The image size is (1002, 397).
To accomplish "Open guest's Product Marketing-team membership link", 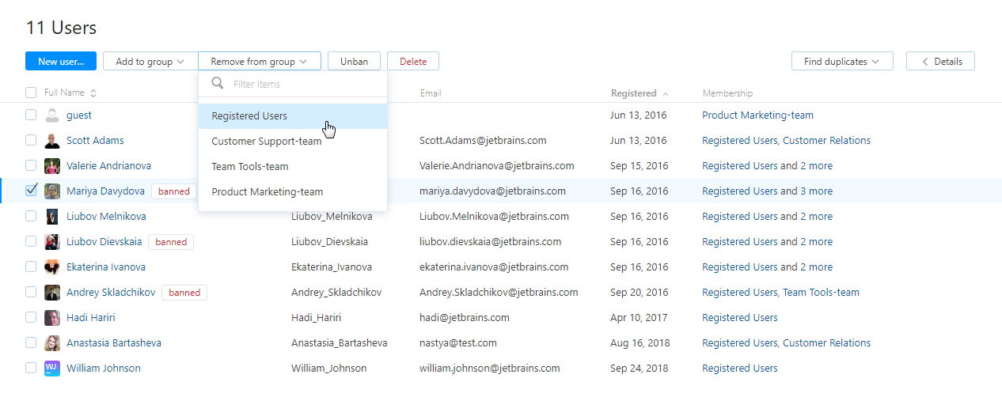I will 757,115.
